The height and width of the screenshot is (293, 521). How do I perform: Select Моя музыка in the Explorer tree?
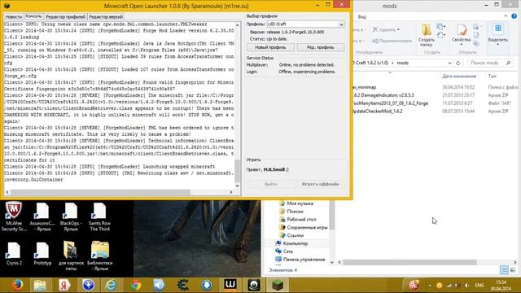296,203
